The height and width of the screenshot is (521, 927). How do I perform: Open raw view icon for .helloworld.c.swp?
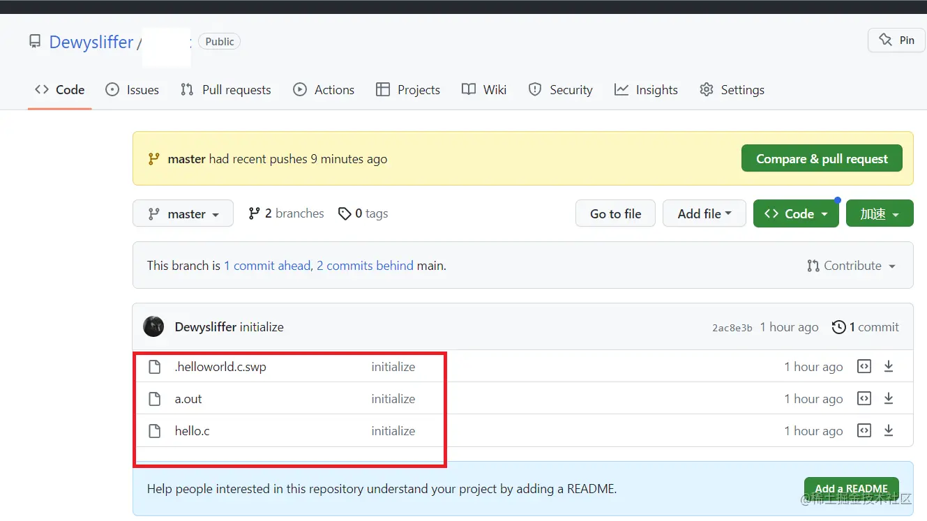click(x=864, y=367)
